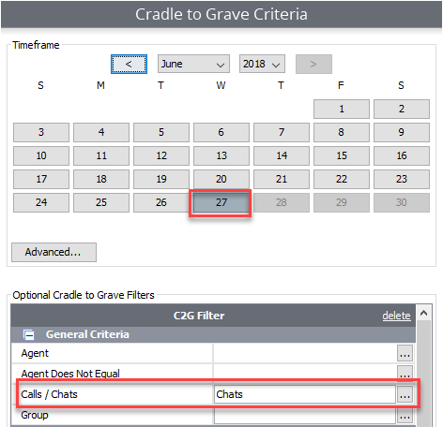Viewport: 443px width, 427px height.
Task: Choose June 9 calendar day
Action: 402,132
